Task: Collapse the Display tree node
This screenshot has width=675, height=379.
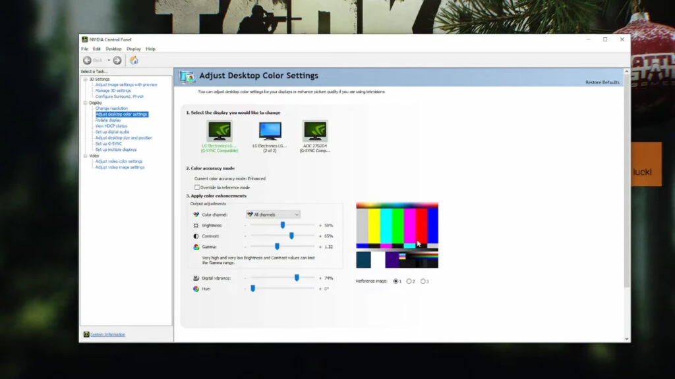Action: 85,103
